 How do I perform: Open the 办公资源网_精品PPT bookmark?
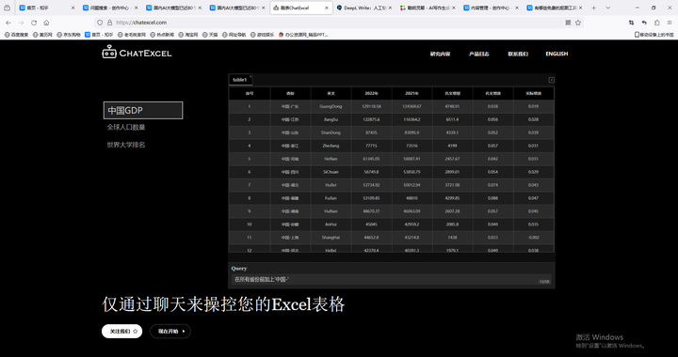pyautogui.click(x=303, y=35)
